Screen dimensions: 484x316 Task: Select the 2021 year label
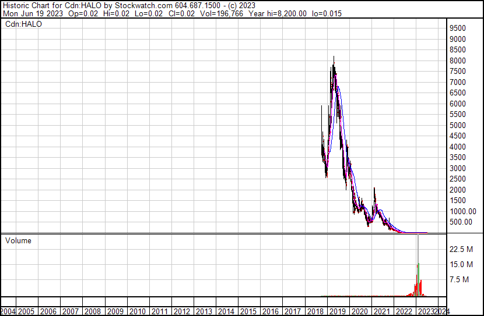point(382,311)
